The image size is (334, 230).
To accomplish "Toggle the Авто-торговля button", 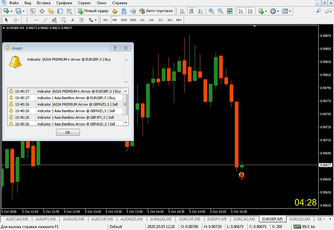I will [156, 11].
